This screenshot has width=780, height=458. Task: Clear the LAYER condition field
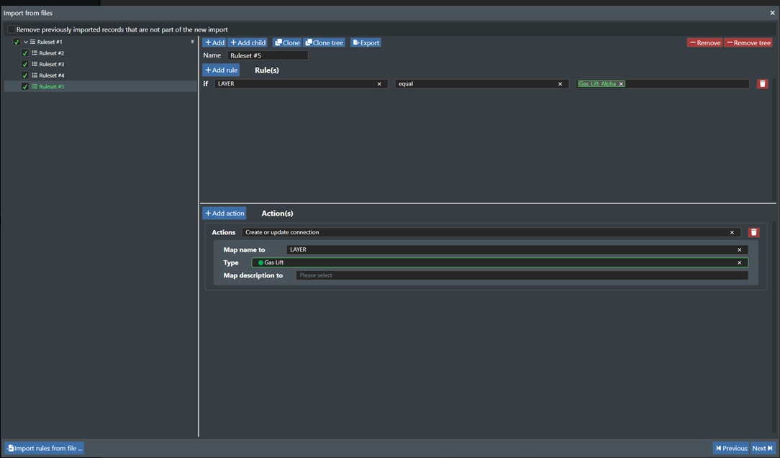pos(379,84)
